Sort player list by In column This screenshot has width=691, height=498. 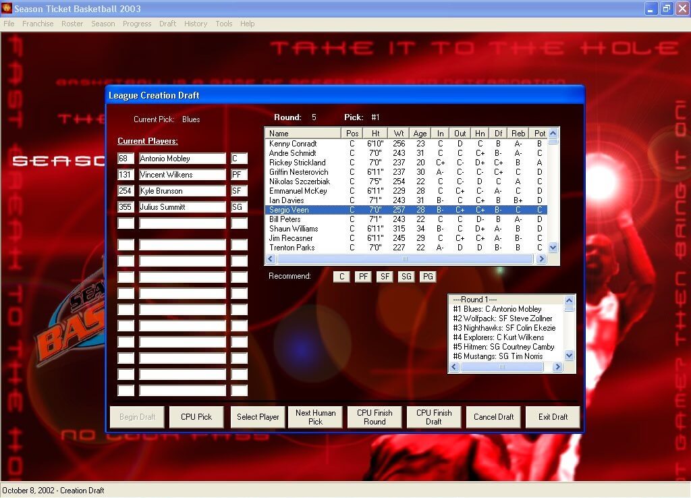pos(440,133)
